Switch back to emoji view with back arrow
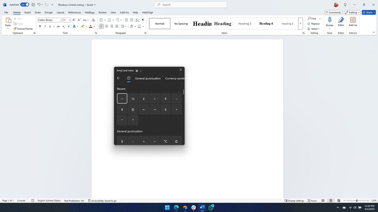Image resolution: width=378 pixels, height=212 pixels. tap(119, 78)
